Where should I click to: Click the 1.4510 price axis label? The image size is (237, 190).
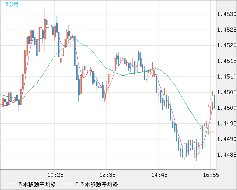[227, 76]
